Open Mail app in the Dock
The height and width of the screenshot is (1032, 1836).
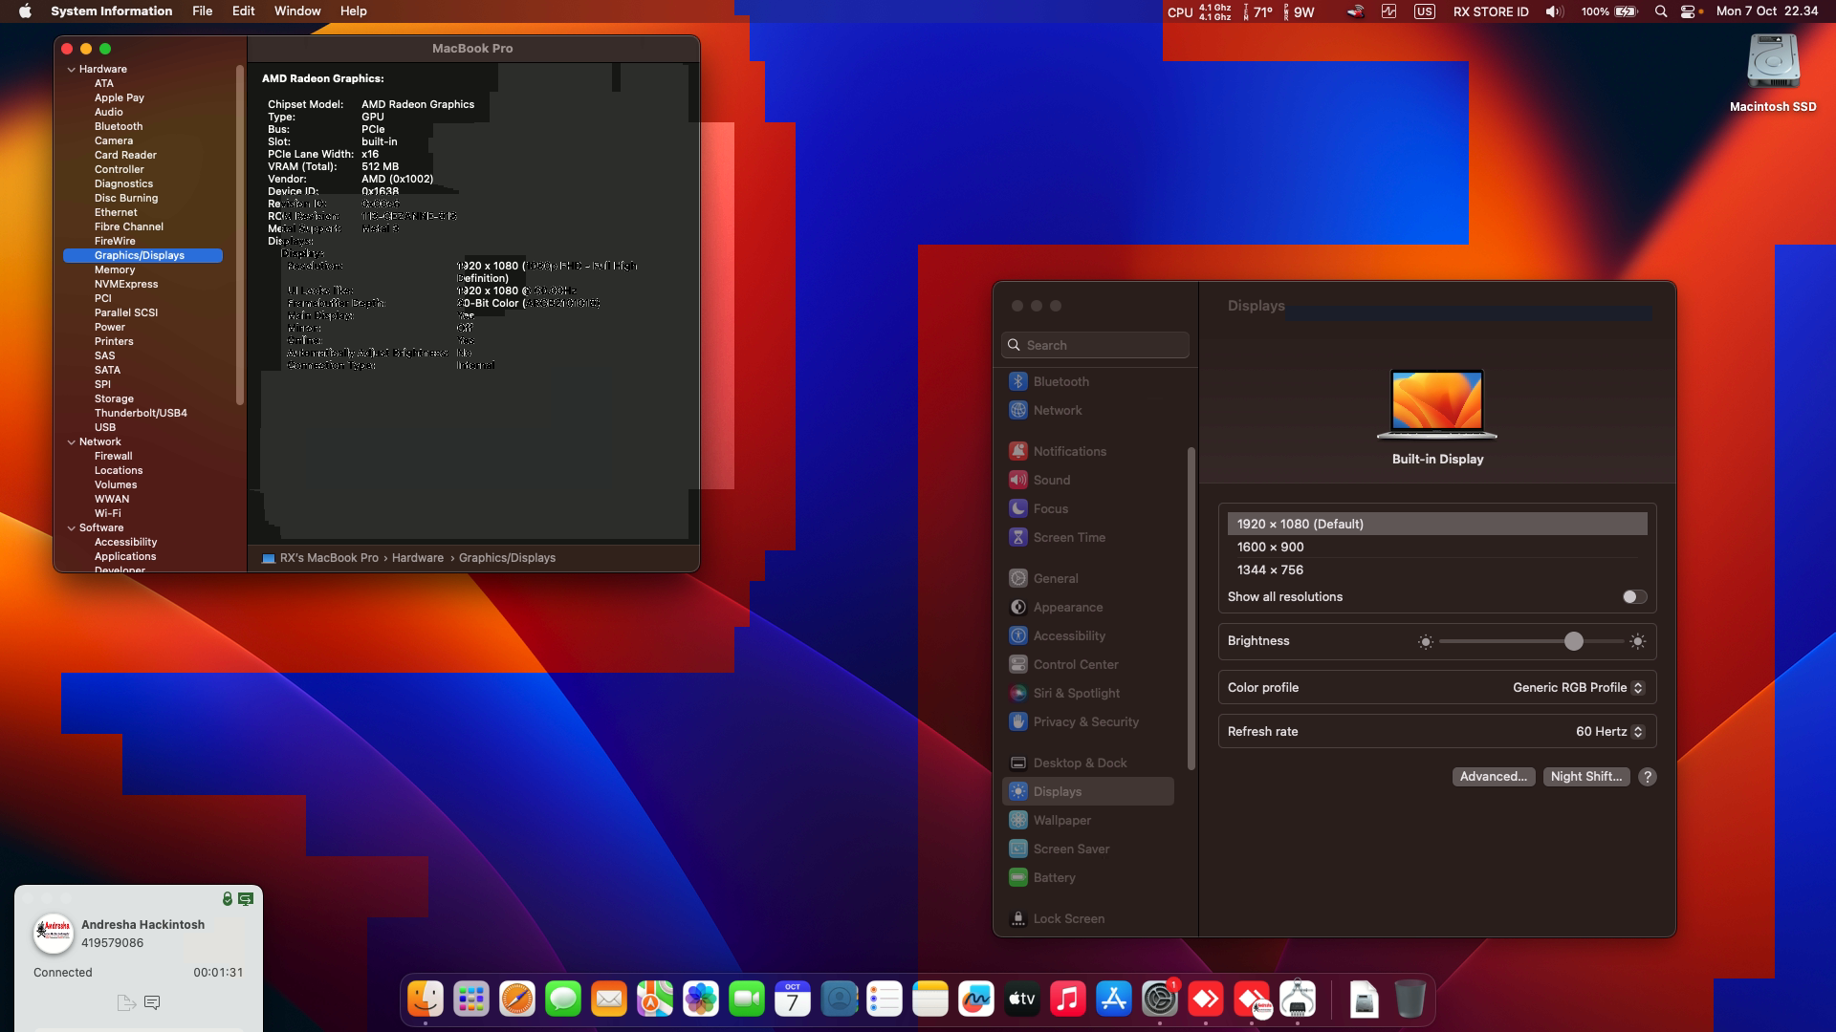click(x=609, y=1000)
